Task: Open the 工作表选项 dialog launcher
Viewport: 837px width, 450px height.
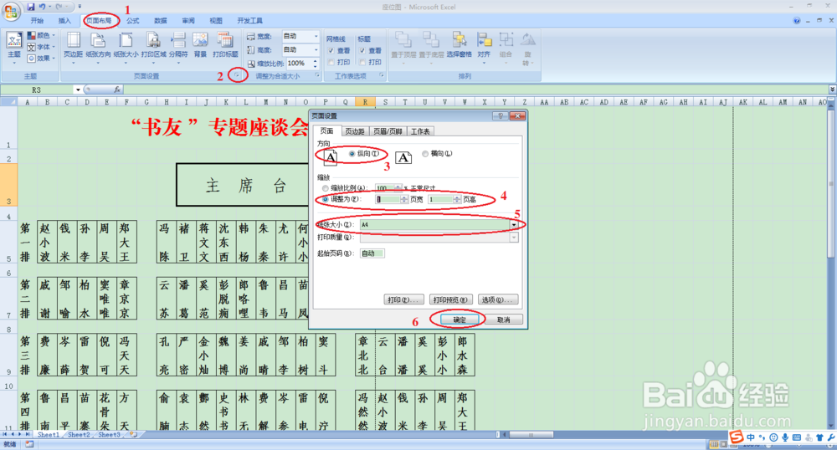Action: [x=382, y=76]
